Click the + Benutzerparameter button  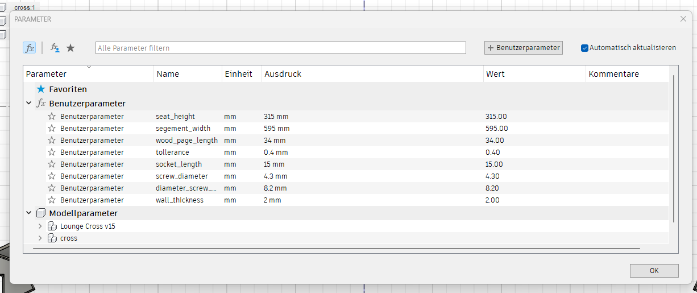click(524, 48)
